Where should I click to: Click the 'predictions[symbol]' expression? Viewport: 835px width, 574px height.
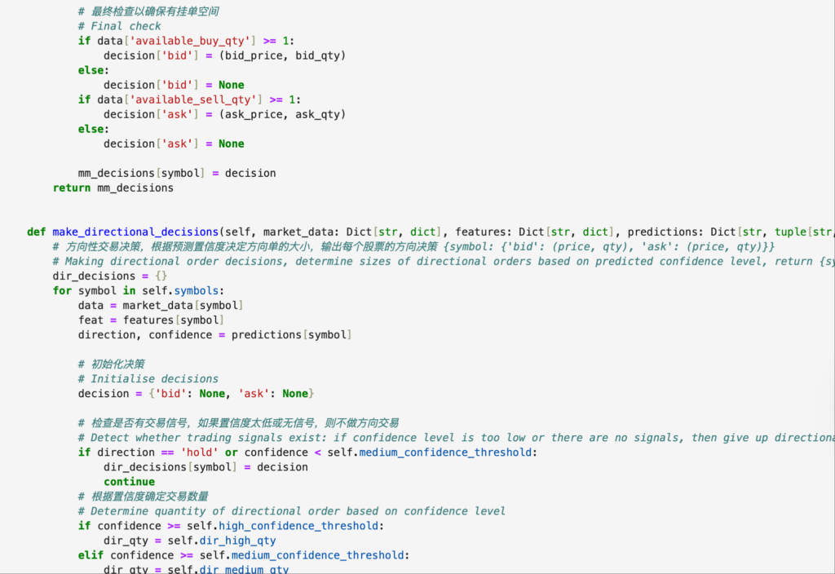tap(291, 335)
